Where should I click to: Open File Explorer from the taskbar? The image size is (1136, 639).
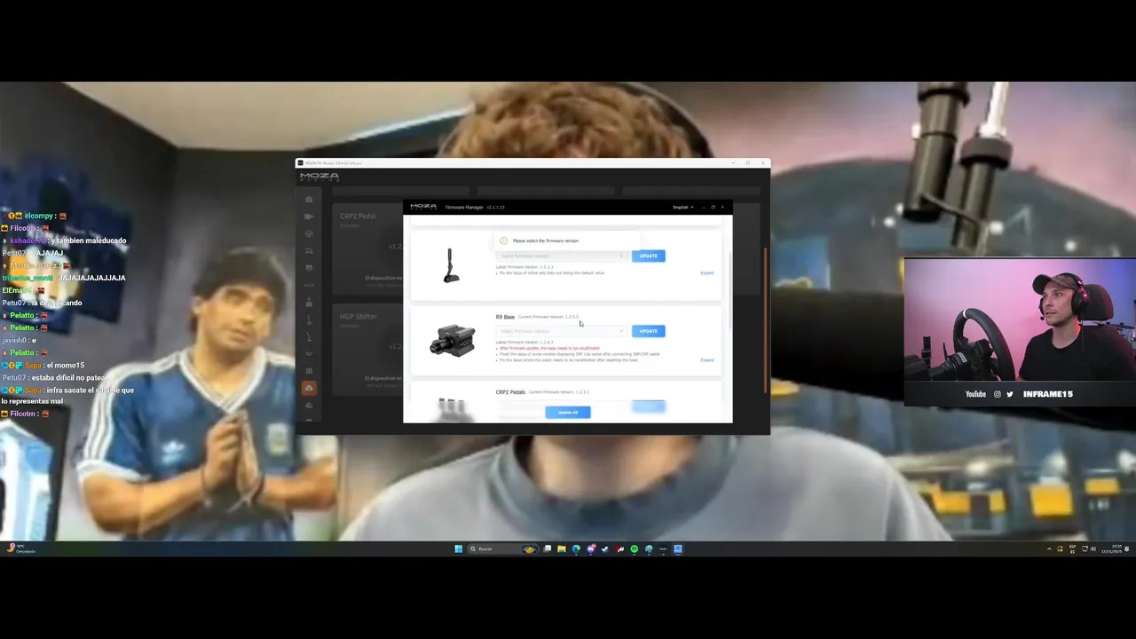point(562,548)
